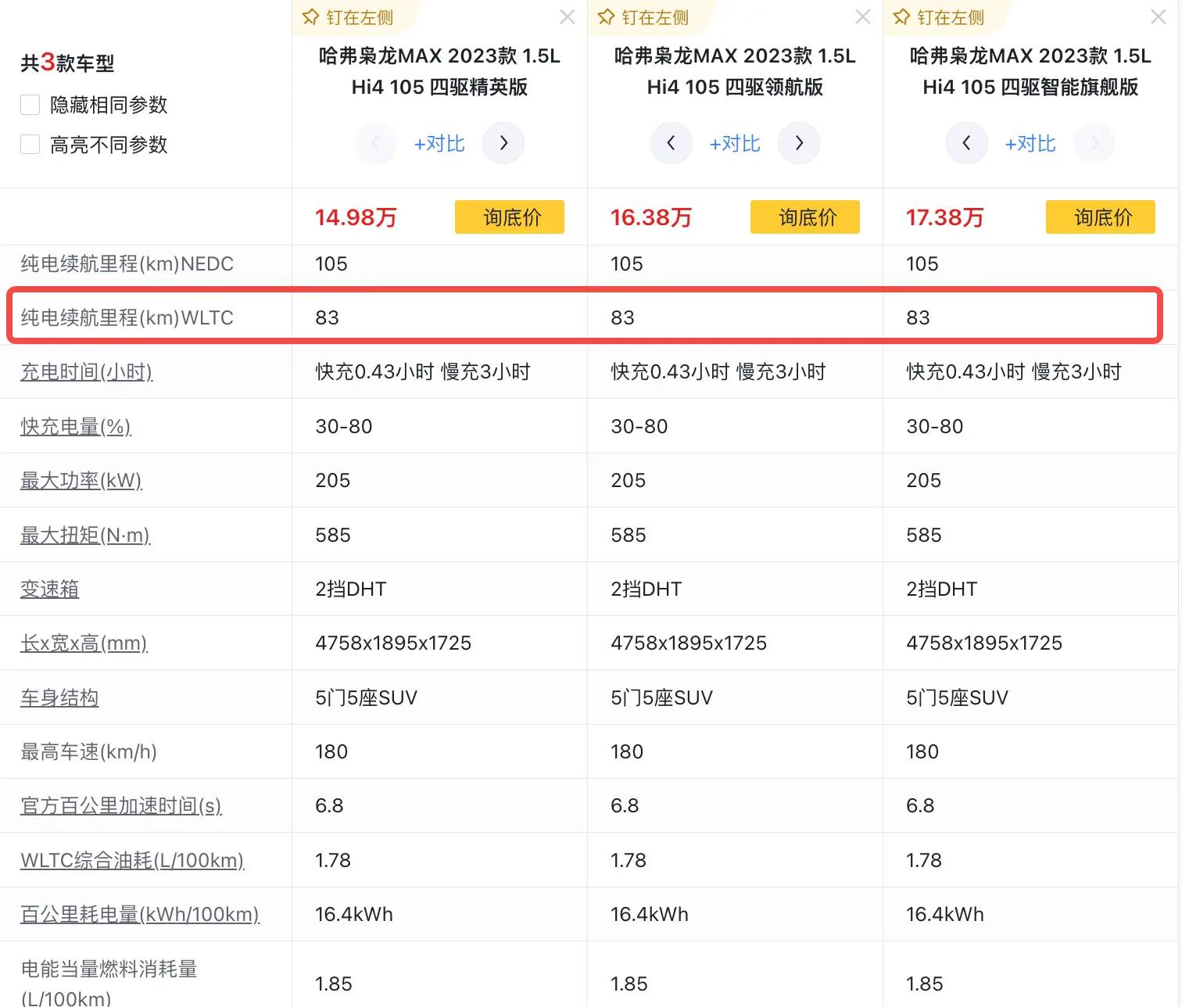
Task: Open the 官方百公里加速时间(s) parameter link
Action: 121,805
